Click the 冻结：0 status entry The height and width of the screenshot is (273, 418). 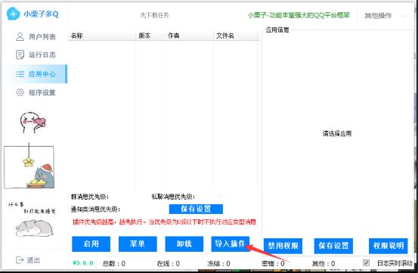[x=218, y=263]
